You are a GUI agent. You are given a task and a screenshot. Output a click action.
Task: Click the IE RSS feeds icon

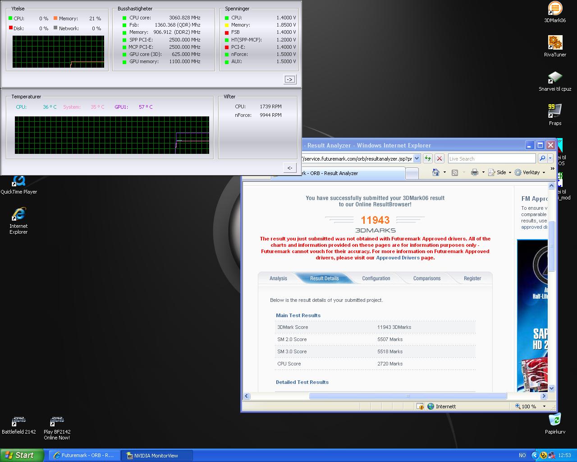click(x=455, y=172)
